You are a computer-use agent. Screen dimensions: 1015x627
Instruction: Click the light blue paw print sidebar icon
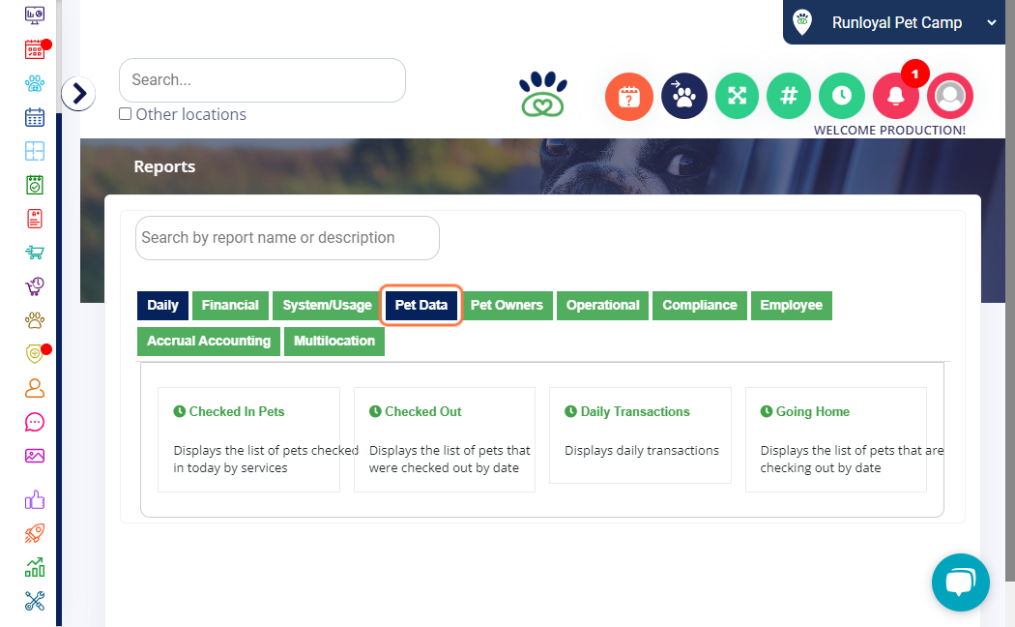pos(34,83)
